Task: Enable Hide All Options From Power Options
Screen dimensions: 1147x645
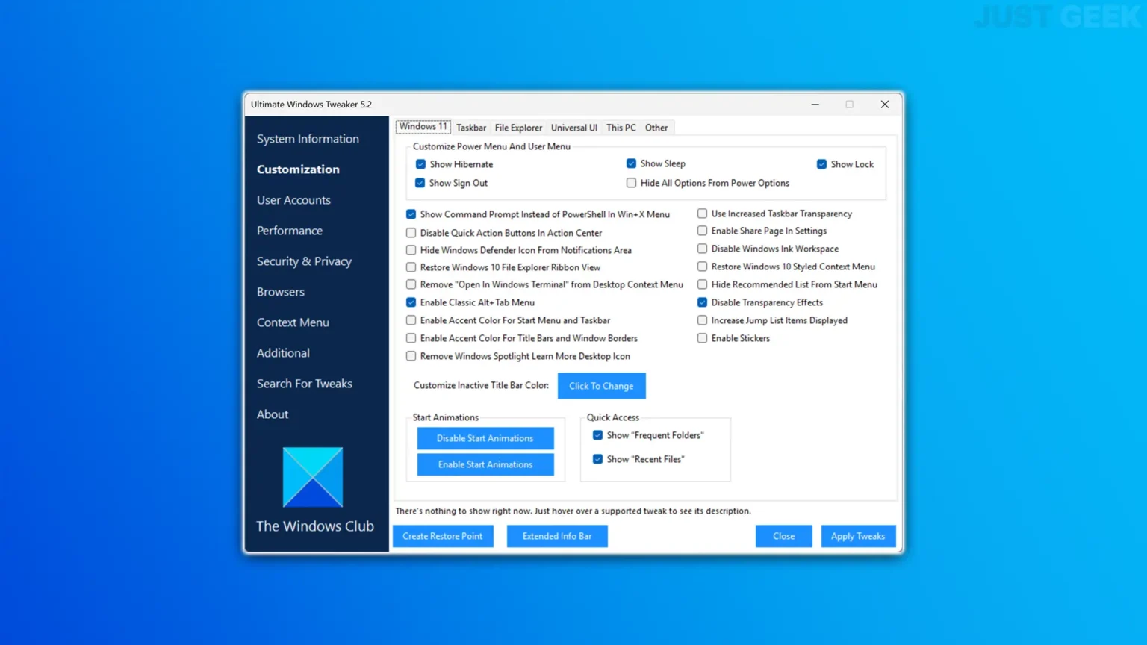Action: pyautogui.click(x=631, y=183)
